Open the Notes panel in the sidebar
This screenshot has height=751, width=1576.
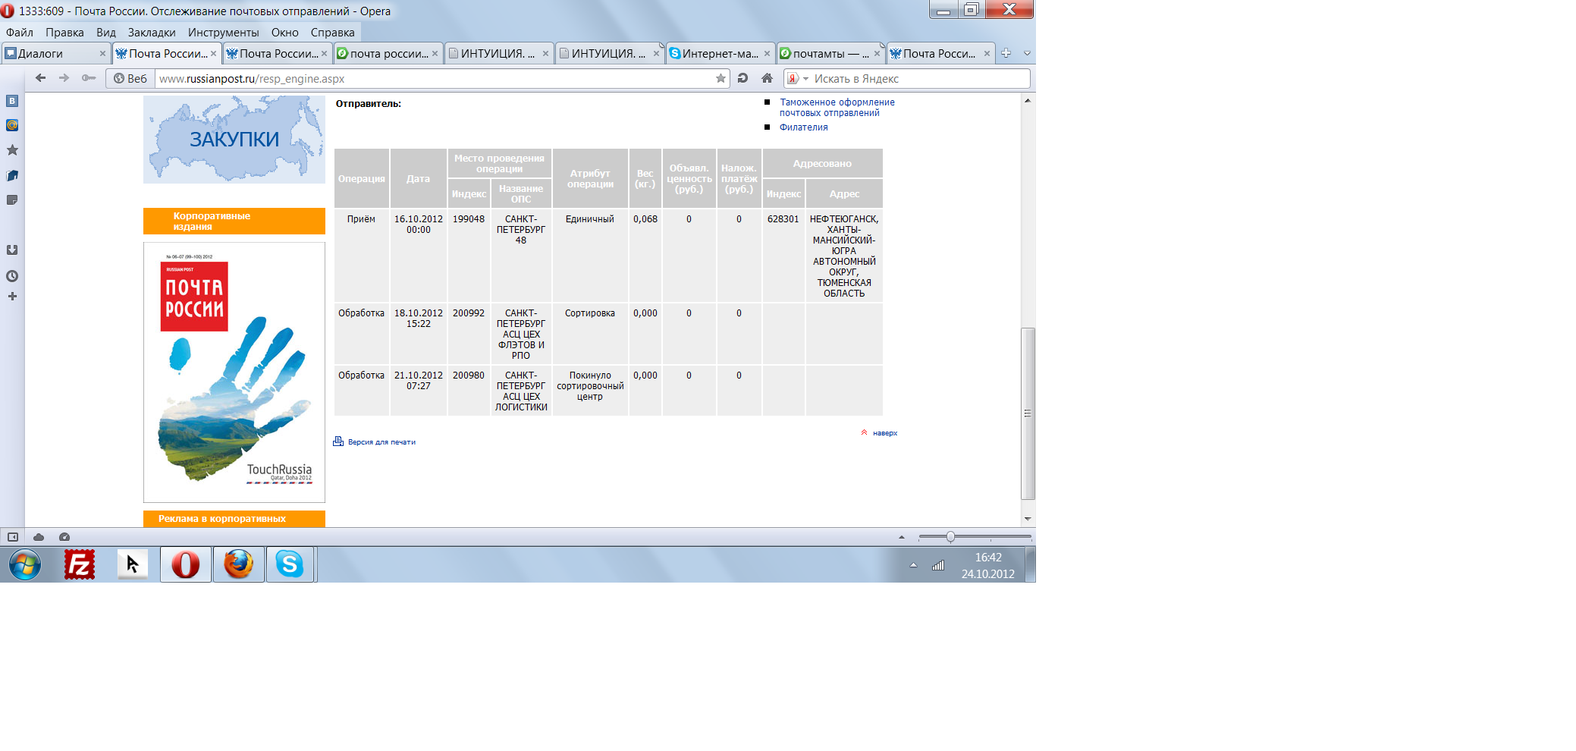12,200
